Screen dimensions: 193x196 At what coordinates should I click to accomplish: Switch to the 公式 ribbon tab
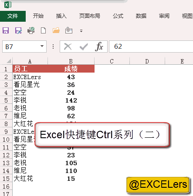118,16
